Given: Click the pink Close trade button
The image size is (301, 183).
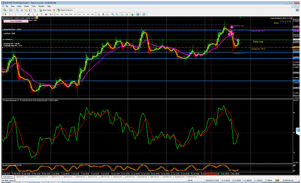Looking at the screenshot, I should [x=16, y=21].
